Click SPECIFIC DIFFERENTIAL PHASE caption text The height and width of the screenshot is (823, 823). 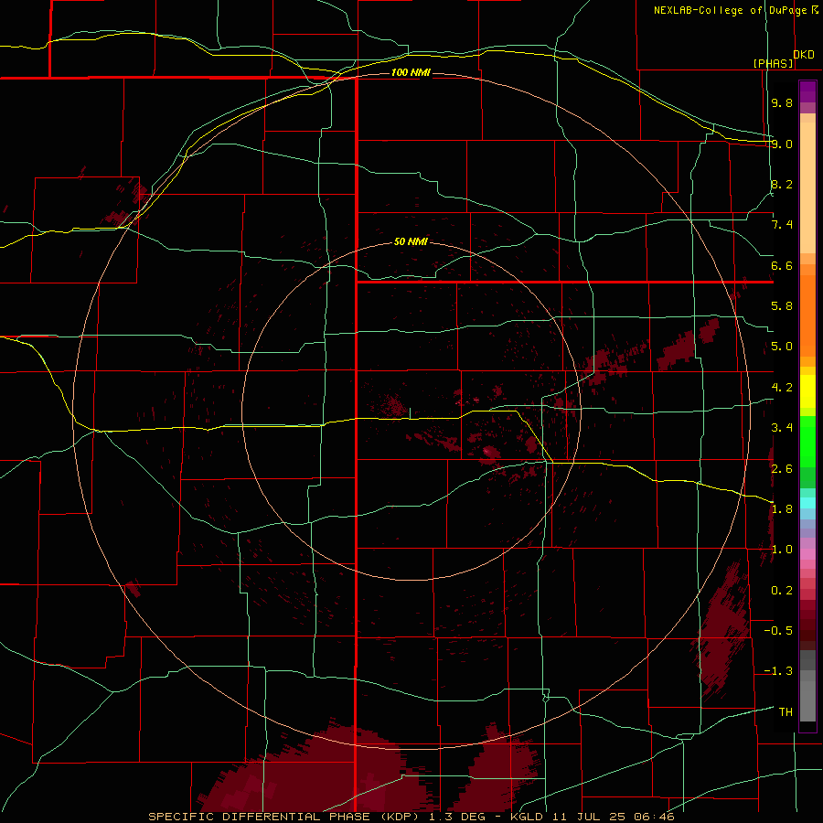[x=258, y=817]
